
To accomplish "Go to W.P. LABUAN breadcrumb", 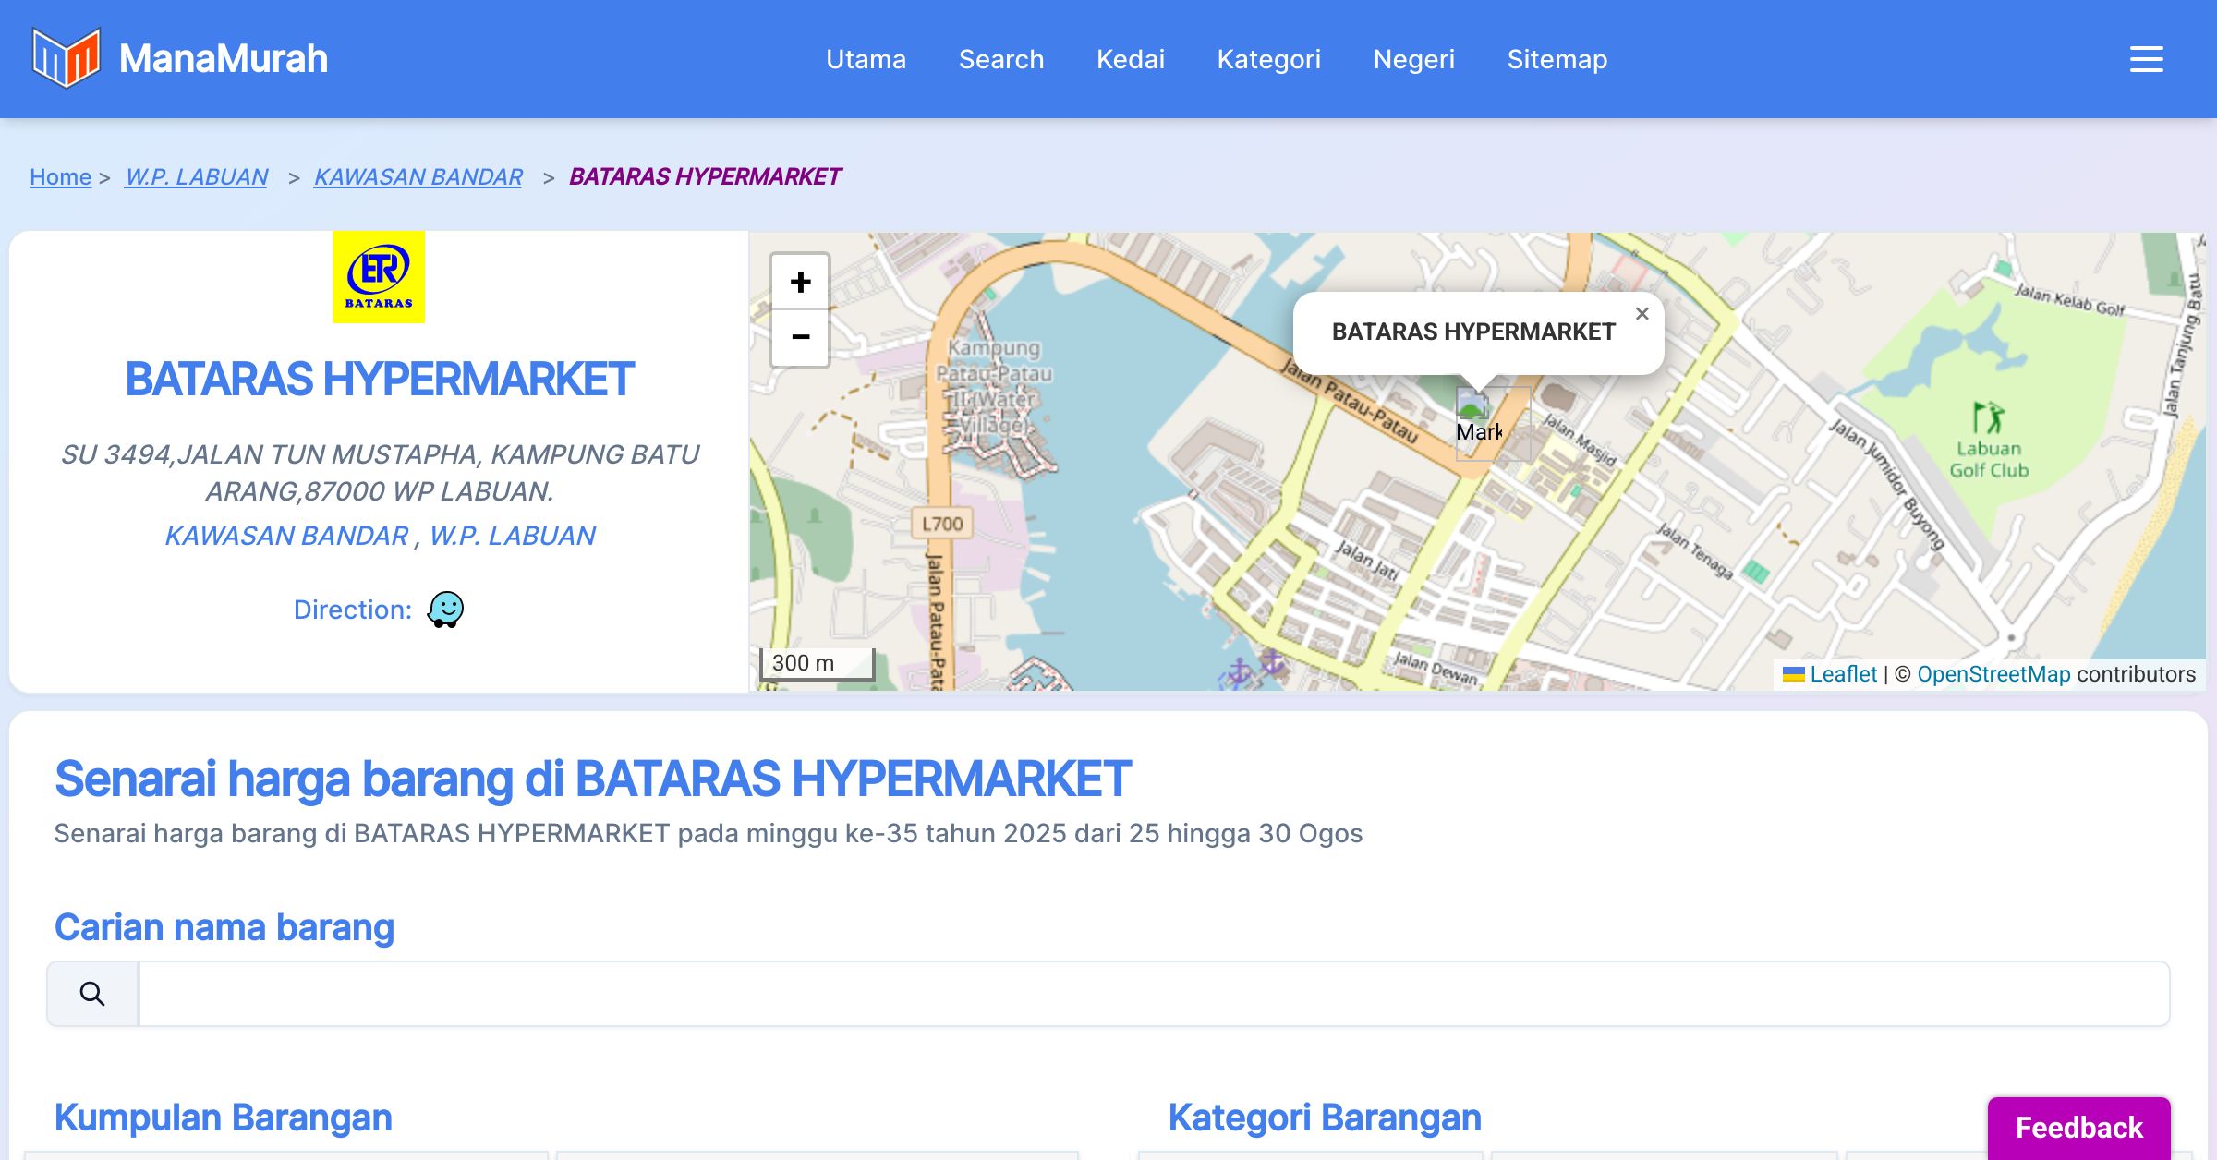I will [196, 176].
